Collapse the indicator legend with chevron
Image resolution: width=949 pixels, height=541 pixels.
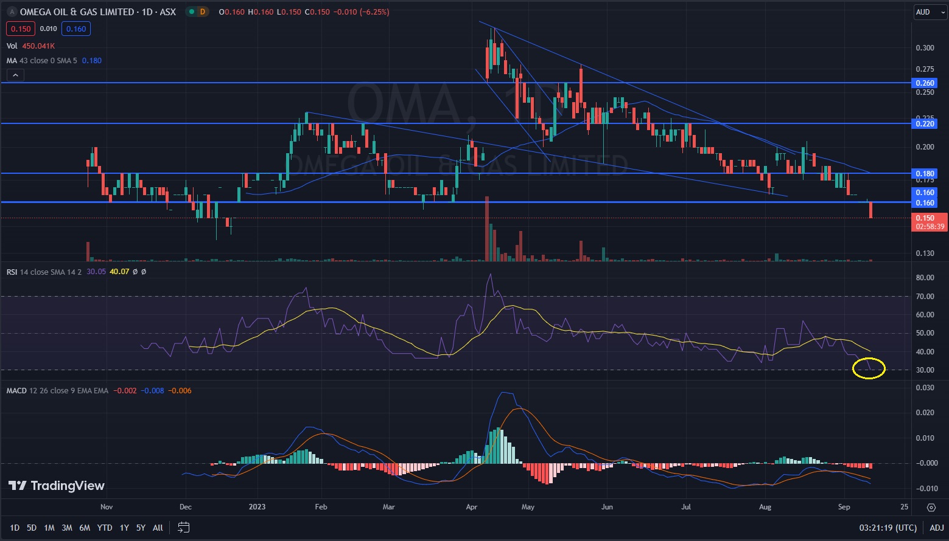pos(15,75)
